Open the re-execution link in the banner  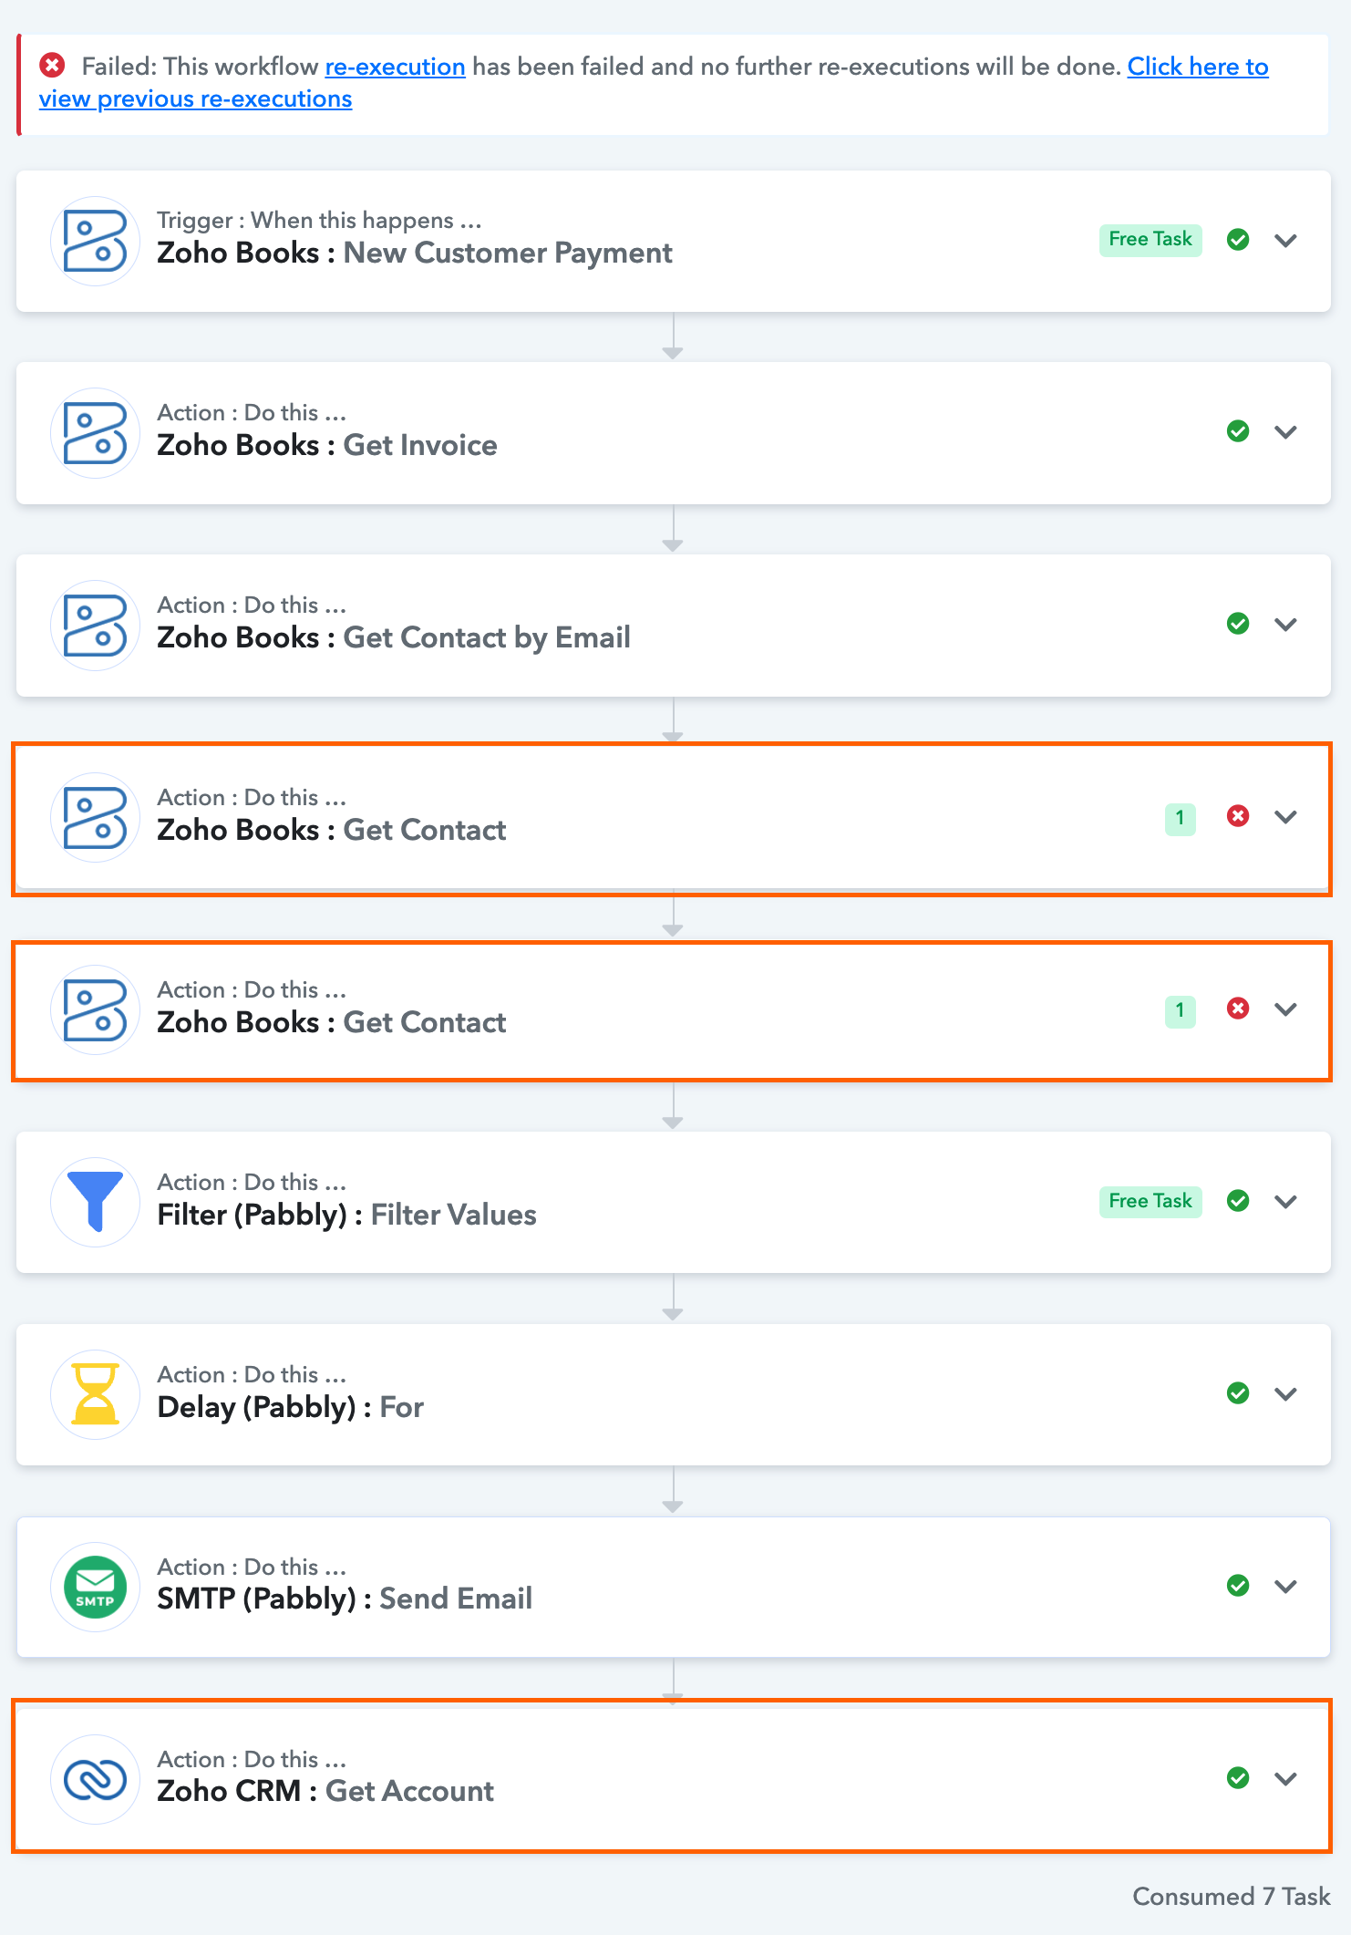[395, 67]
